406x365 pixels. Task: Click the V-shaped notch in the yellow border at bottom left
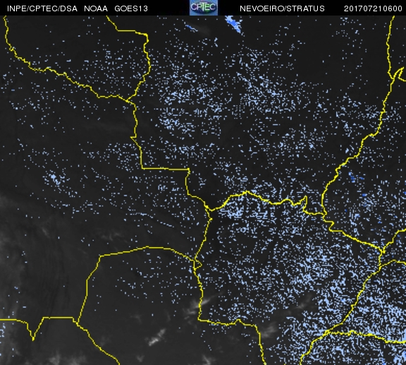pos(33,335)
